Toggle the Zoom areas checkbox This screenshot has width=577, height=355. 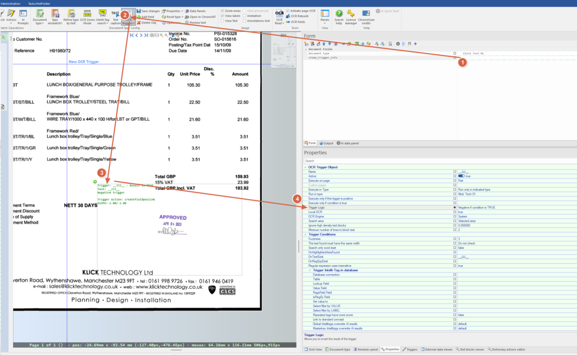(223, 11)
